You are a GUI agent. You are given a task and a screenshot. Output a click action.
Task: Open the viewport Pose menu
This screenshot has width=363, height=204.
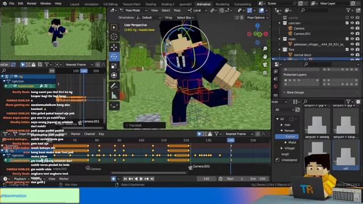pos(177,10)
